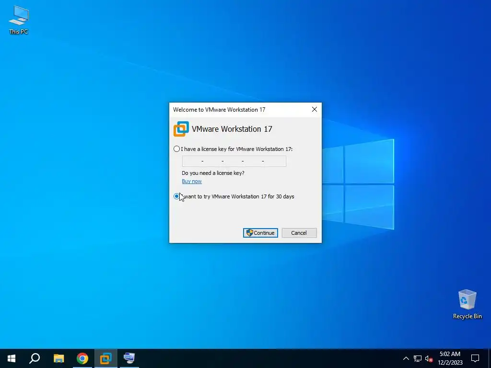Open Google Chrome from taskbar
This screenshot has height=368, width=491.
click(82, 358)
